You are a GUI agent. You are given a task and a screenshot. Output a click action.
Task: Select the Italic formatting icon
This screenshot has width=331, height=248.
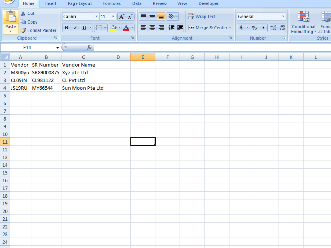(75, 28)
